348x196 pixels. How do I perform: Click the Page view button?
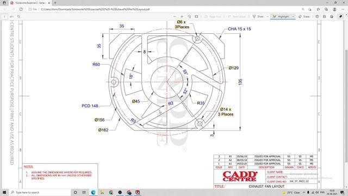coord(213,16)
